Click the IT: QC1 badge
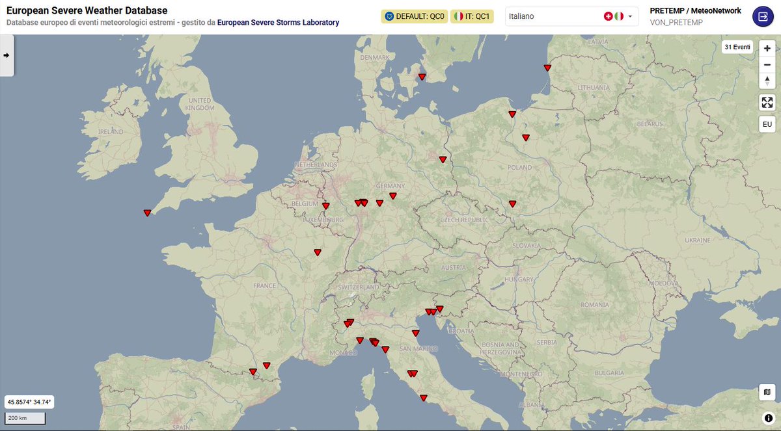 point(472,16)
